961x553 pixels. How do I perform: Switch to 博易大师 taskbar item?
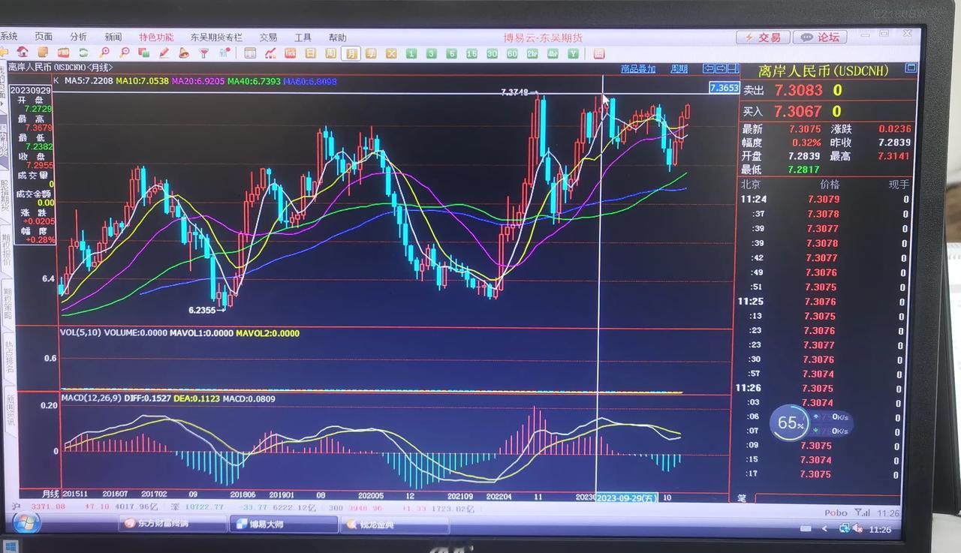click(283, 524)
